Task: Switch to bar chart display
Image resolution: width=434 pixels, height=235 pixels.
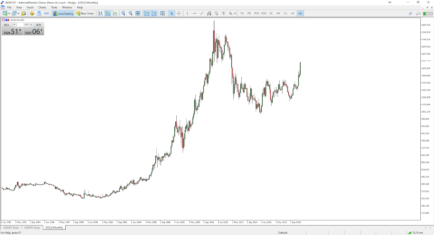Action: pyautogui.click(x=100, y=13)
